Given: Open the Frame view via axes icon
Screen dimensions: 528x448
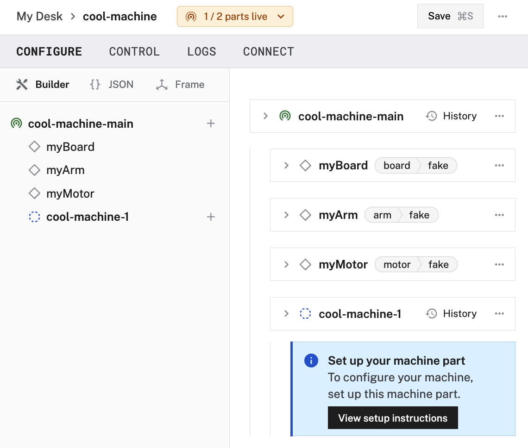Looking at the screenshot, I should (162, 84).
